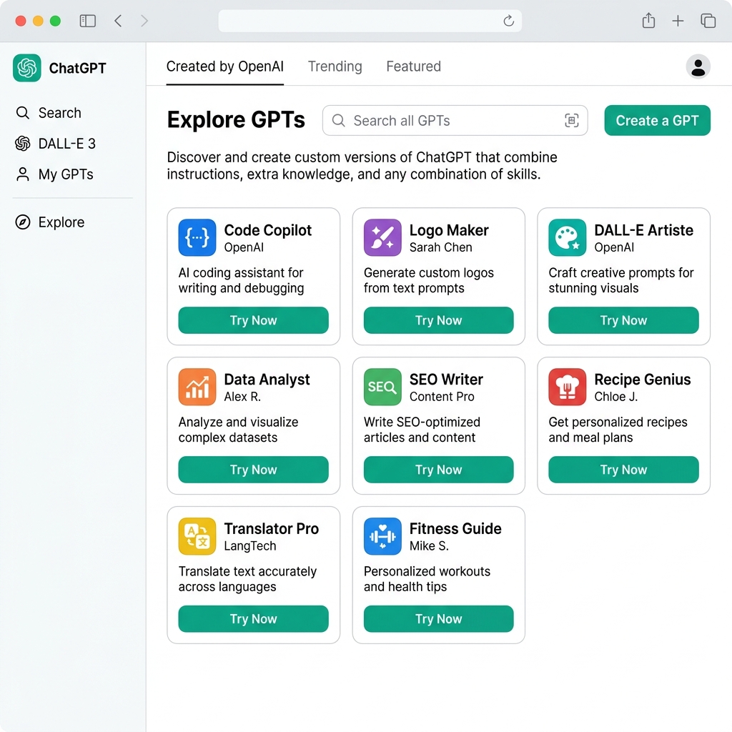Select the Translator Pro title
The width and height of the screenshot is (732, 732).
click(271, 528)
